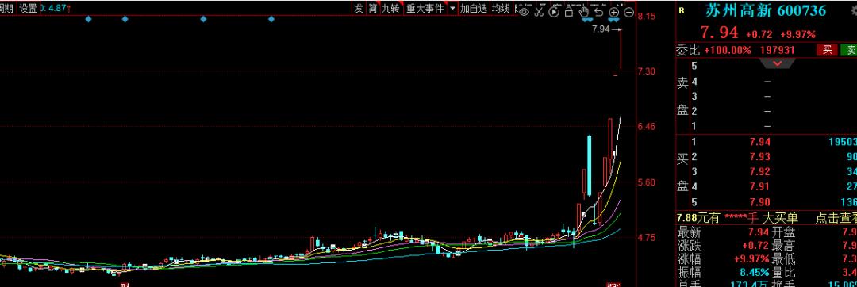Zoom in with the plus circle icon
This screenshot has width=857, height=287.
(613, 11)
